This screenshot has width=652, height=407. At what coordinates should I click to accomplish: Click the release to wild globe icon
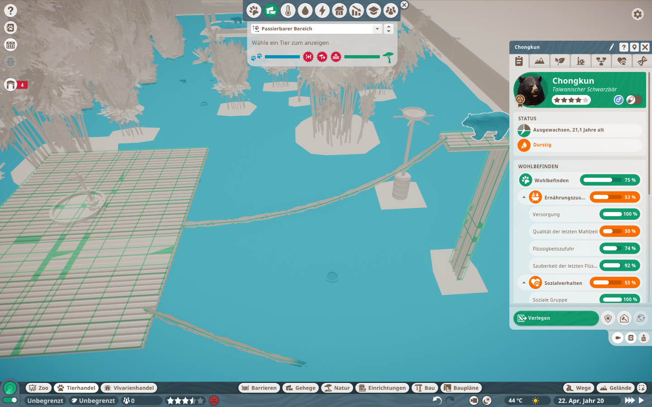pos(640,318)
